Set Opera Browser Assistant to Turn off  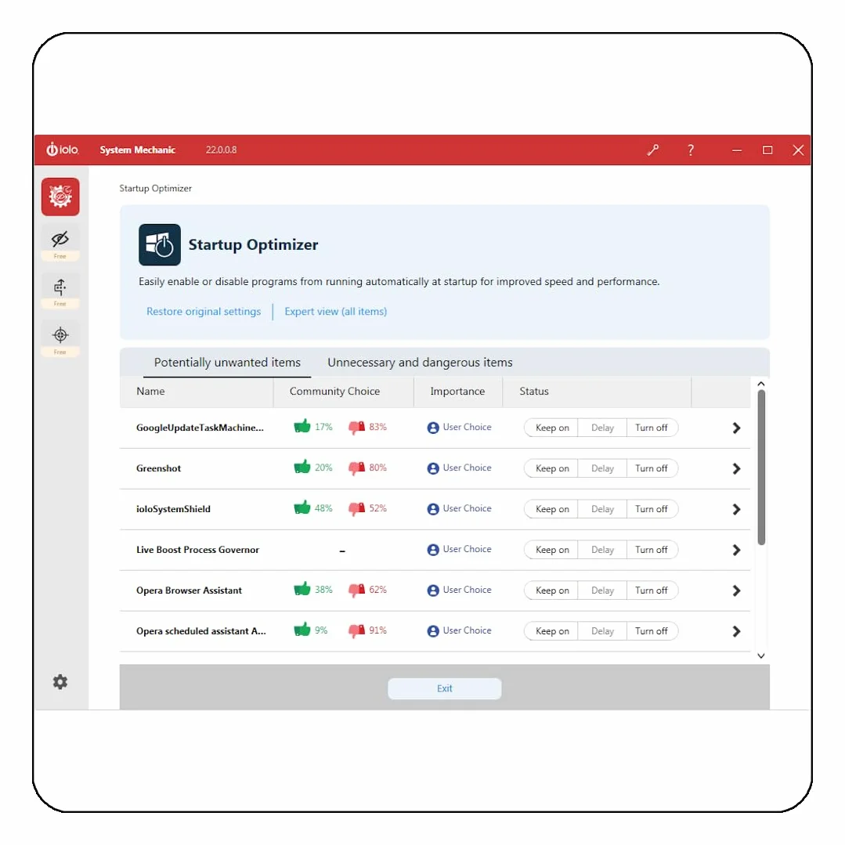pos(652,590)
